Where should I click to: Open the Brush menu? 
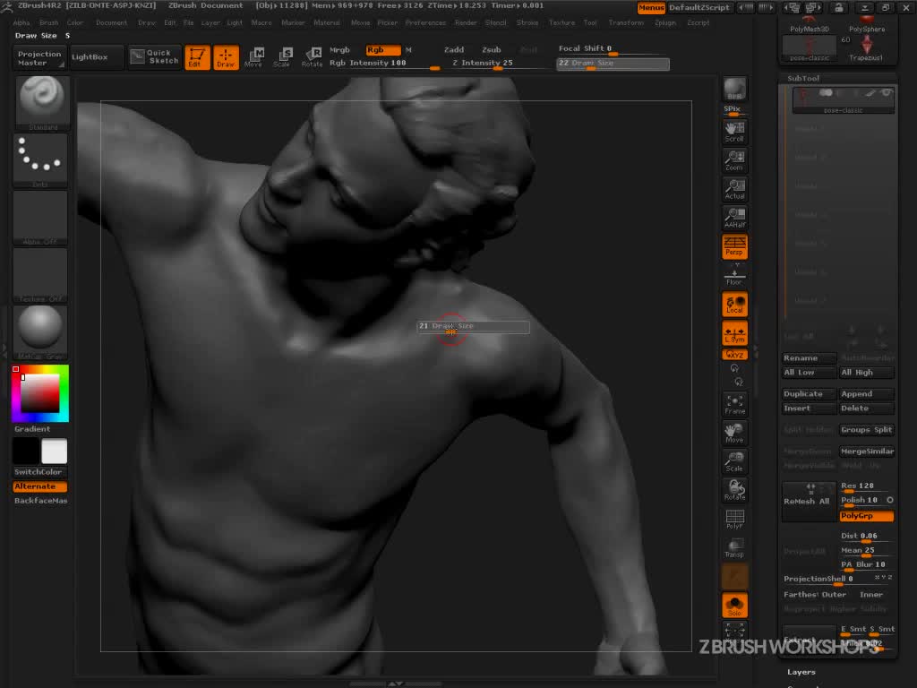[49, 22]
